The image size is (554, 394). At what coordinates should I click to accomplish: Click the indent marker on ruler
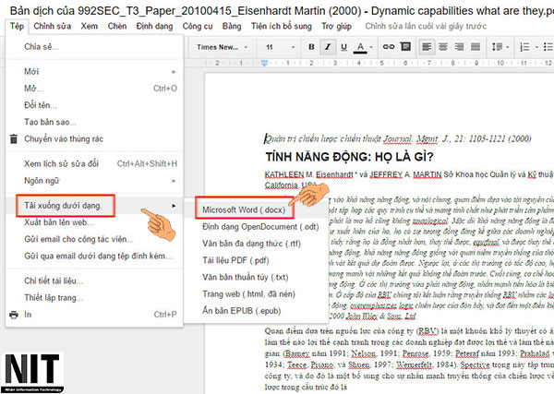click(x=264, y=63)
